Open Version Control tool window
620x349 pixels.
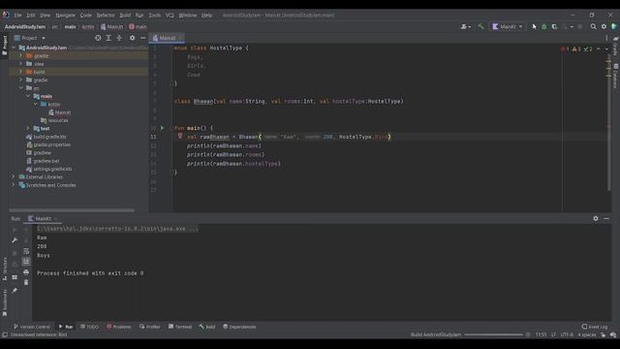pos(32,327)
